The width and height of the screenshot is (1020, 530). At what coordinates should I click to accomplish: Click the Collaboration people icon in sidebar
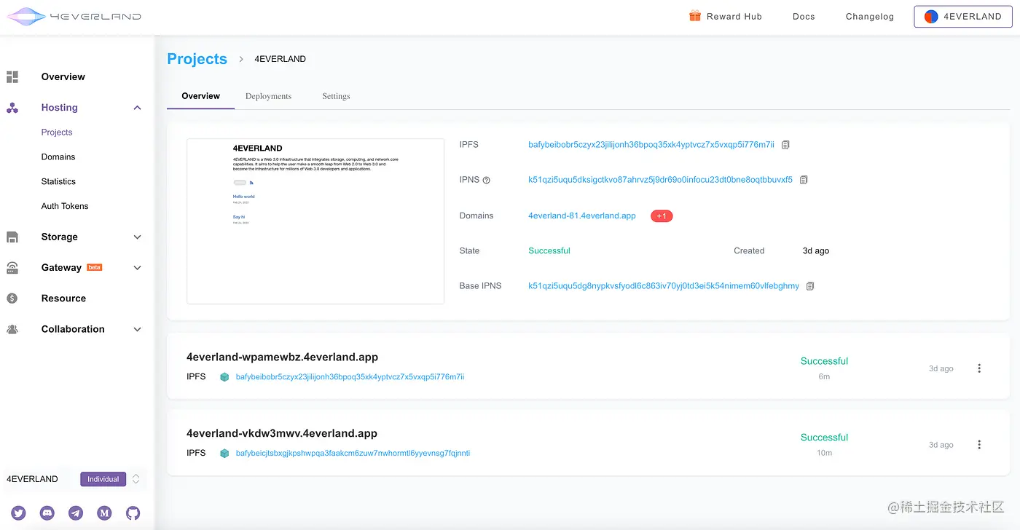point(12,329)
